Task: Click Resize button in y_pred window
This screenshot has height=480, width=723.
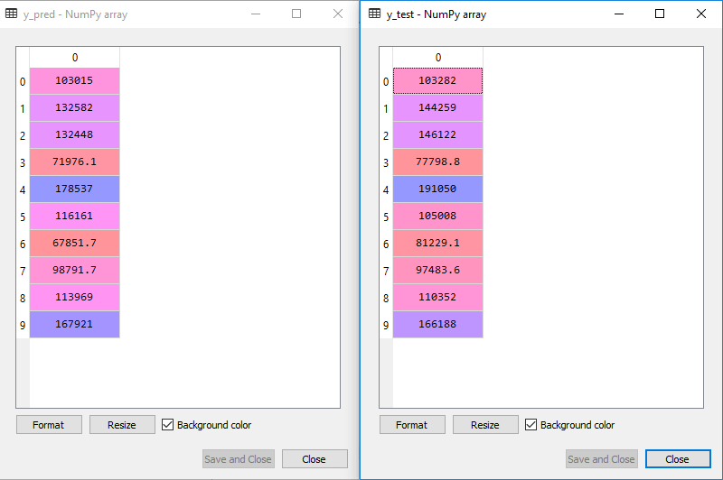Action: coord(122,425)
